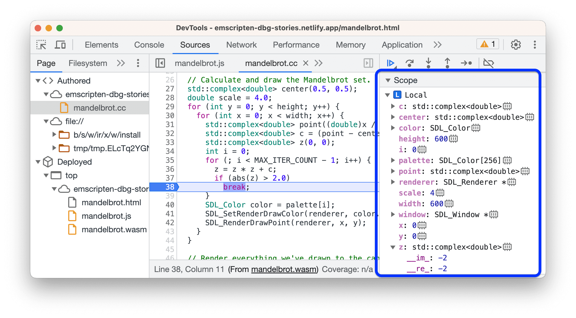Screen dimensions: 576x318
Task: Click the Resume script execution button
Action: pyautogui.click(x=390, y=64)
